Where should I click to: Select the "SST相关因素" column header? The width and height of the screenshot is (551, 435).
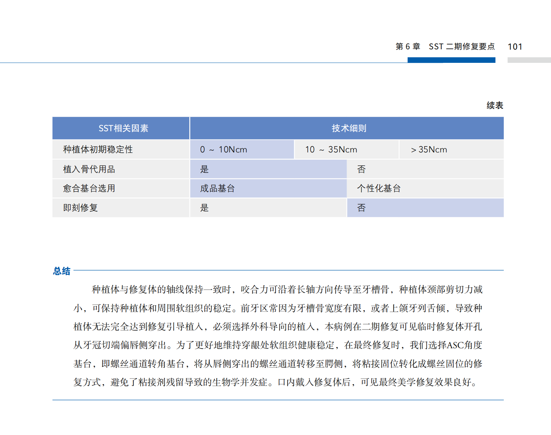[x=123, y=128]
